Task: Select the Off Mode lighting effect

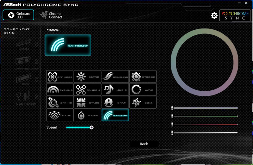Action: [60, 76]
